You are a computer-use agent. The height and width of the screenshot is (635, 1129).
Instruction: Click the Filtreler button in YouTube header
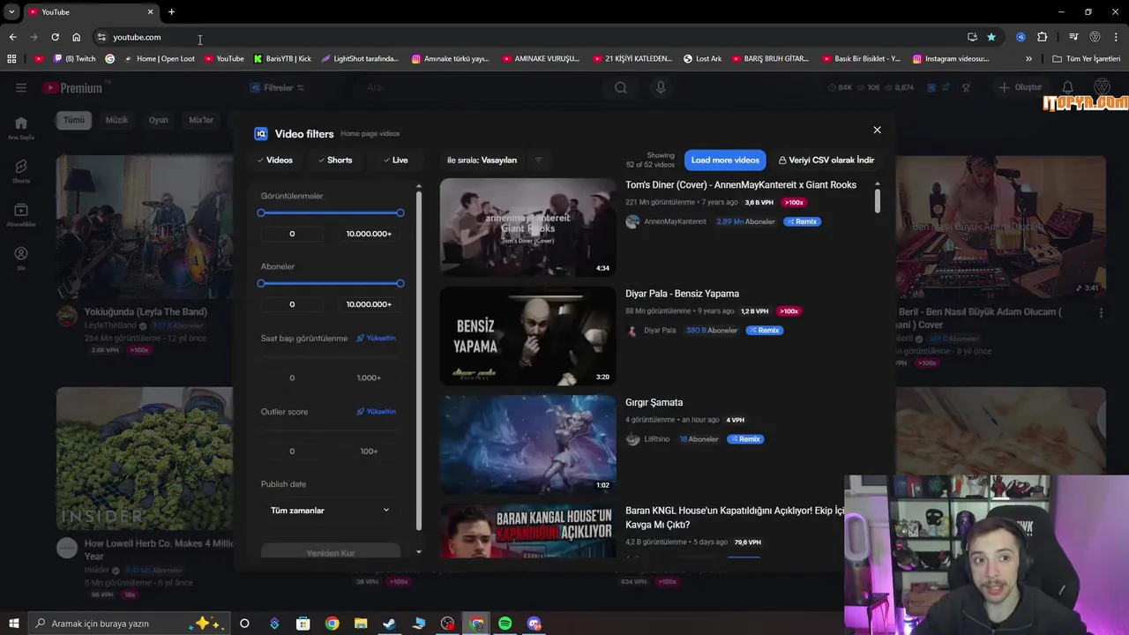277,87
